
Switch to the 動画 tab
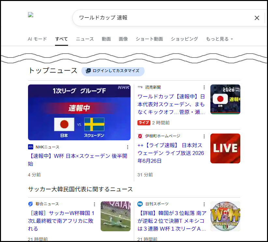point(106,39)
